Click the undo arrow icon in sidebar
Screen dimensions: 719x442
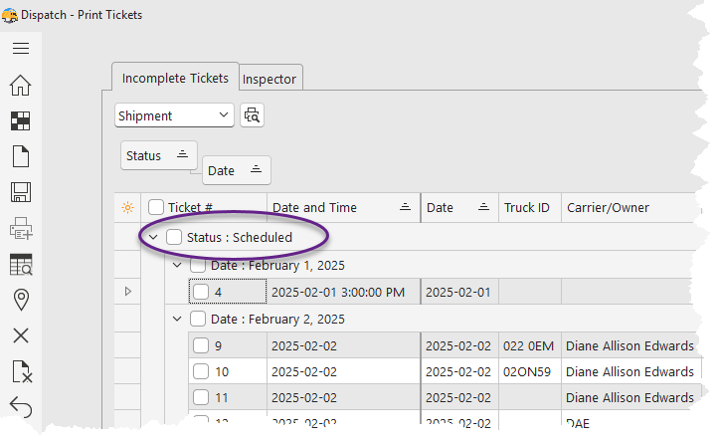pos(20,406)
